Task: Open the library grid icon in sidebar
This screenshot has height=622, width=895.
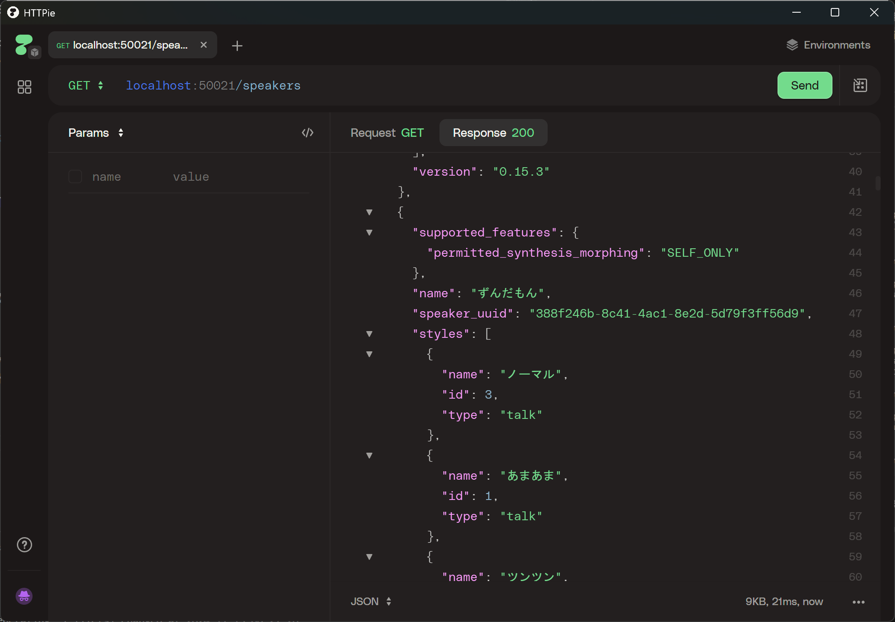Action: (x=25, y=87)
